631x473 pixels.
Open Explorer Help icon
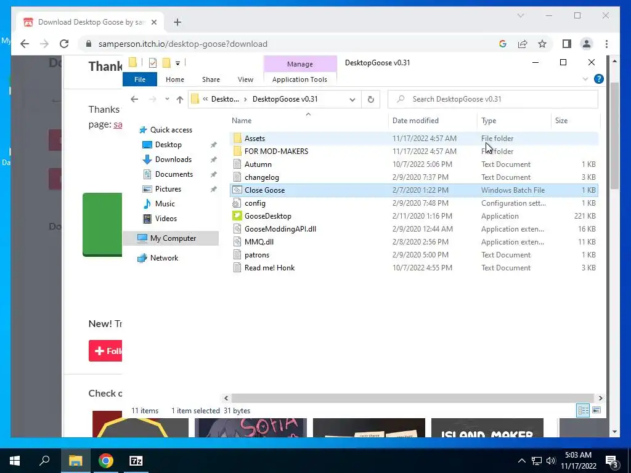pos(598,79)
